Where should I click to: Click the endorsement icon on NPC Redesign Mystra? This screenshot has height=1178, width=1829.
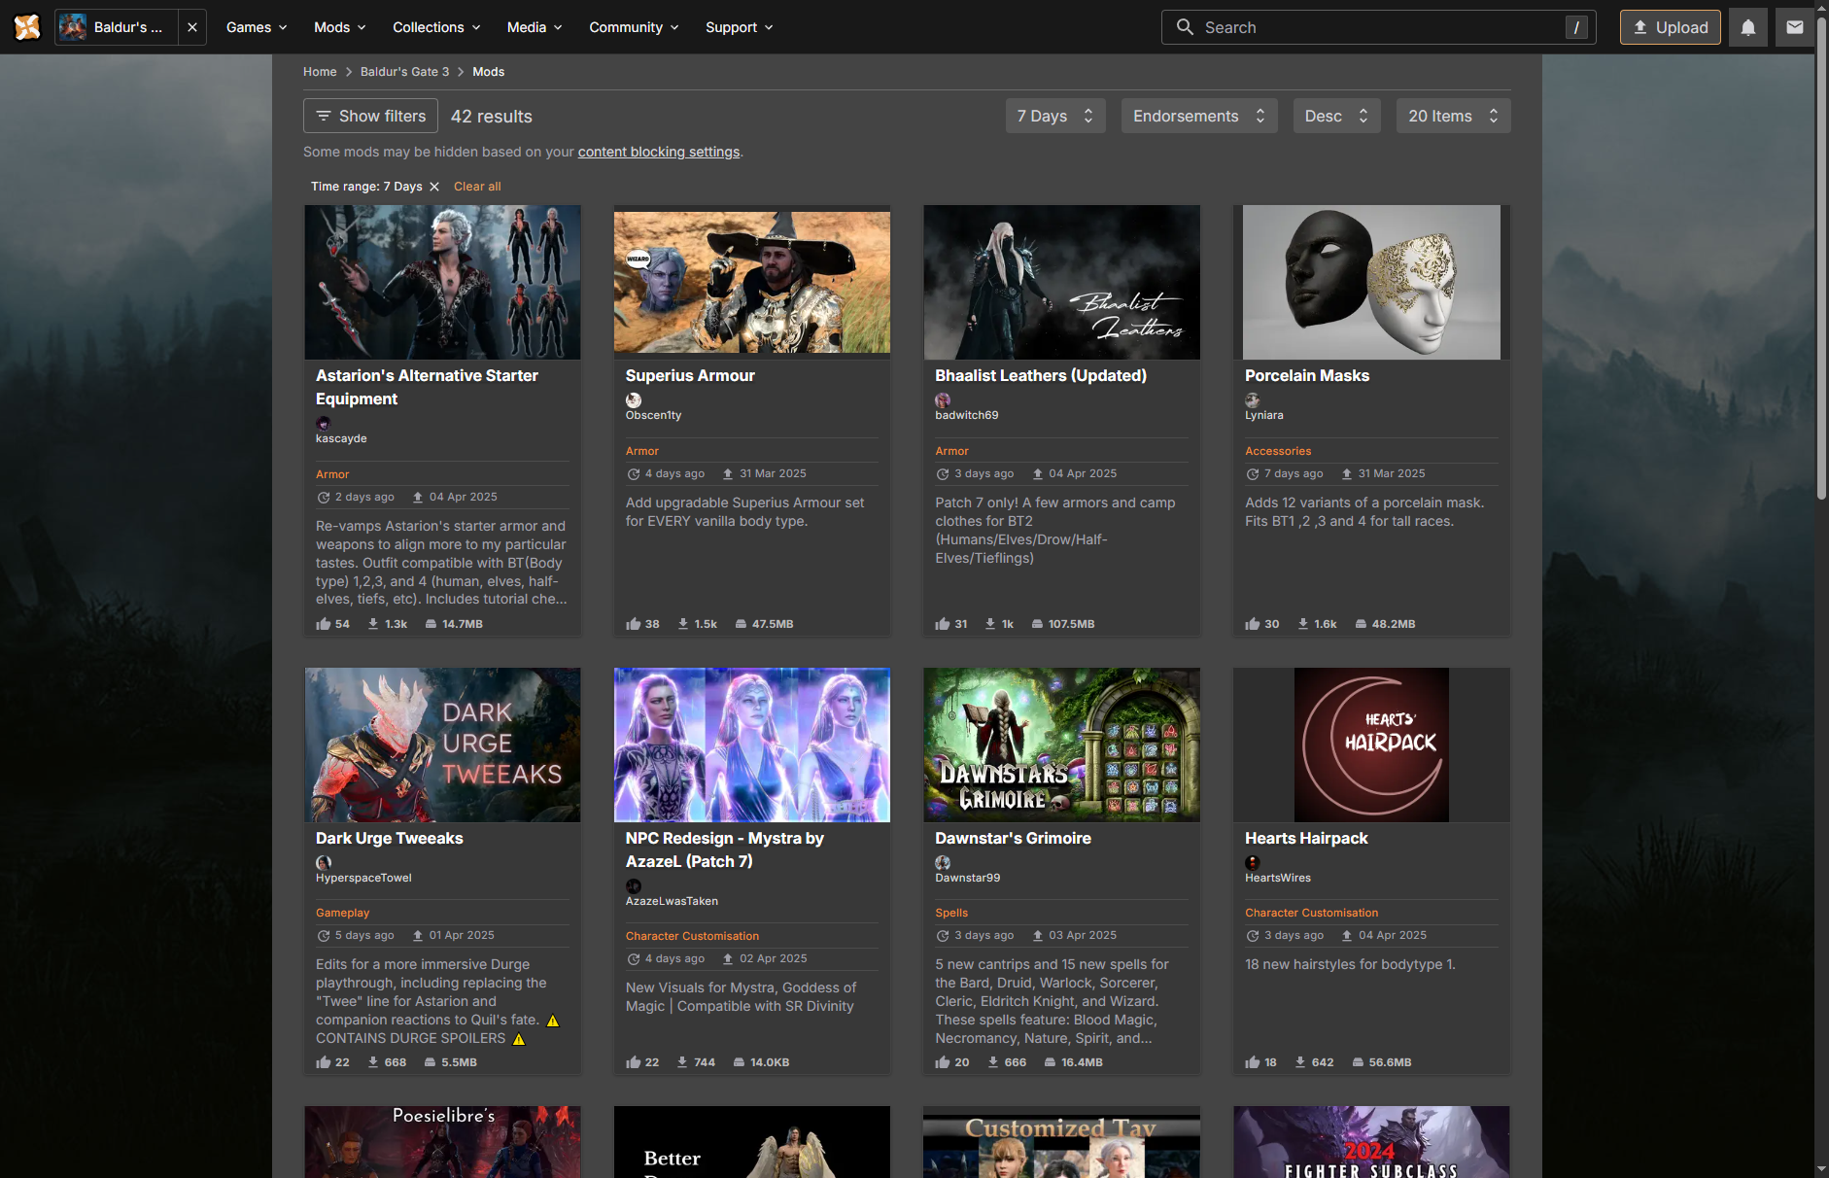pyautogui.click(x=634, y=1062)
